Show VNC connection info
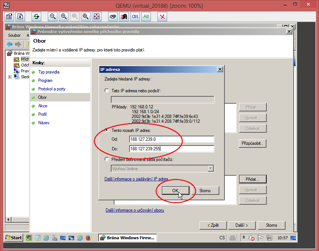Image resolution: width=319 pixels, height=251 pixels. (20, 17)
